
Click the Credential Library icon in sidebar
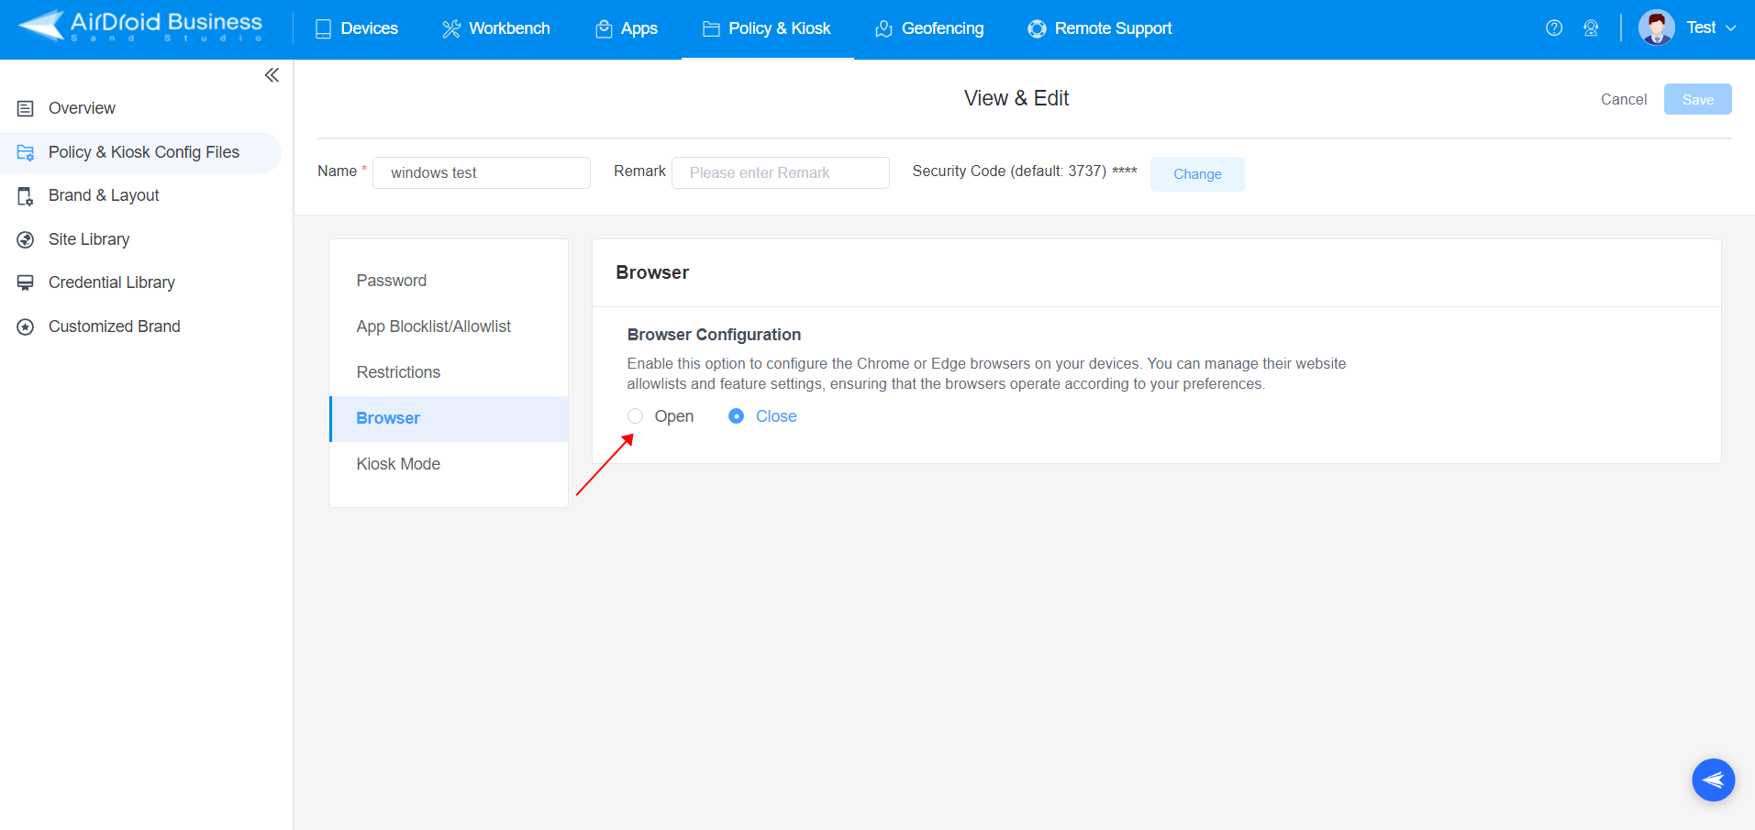tap(26, 282)
